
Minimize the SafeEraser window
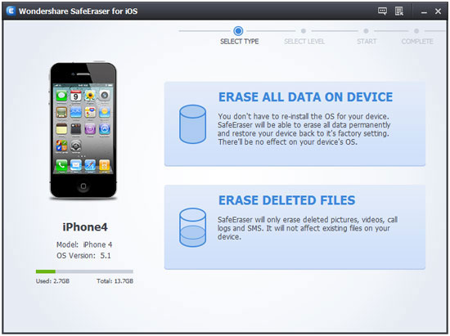click(424, 11)
